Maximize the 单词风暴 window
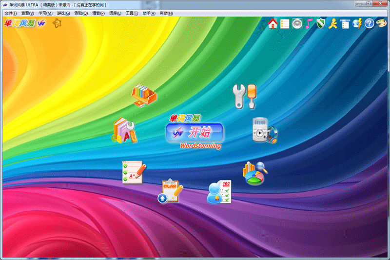This screenshot has width=390, height=260. [369, 3]
